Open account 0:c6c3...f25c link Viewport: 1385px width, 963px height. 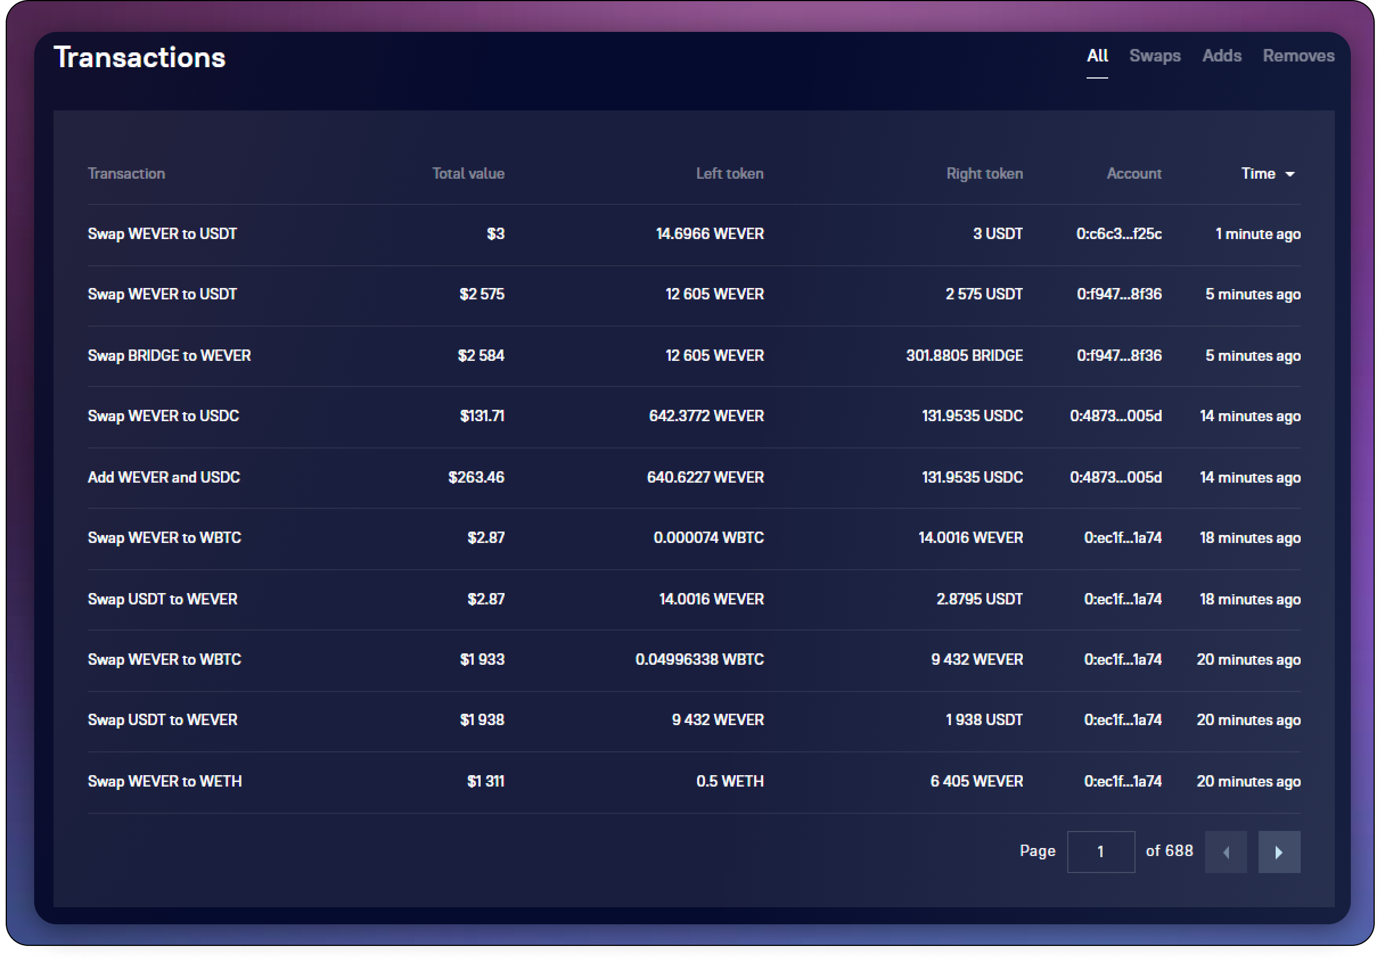tap(1118, 233)
